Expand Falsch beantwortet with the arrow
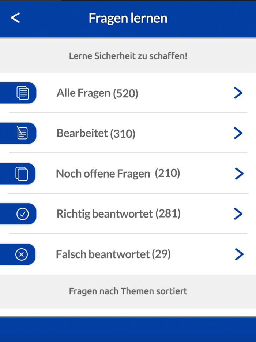The image size is (256, 342). (238, 254)
